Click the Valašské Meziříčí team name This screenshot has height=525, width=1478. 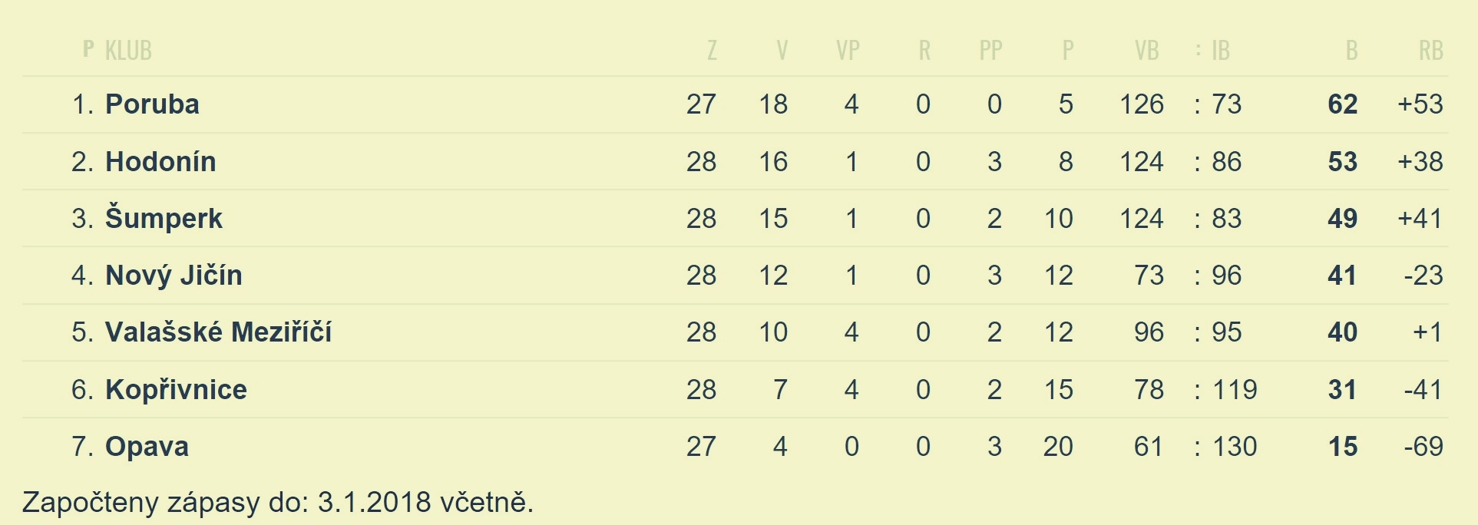tap(218, 332)
